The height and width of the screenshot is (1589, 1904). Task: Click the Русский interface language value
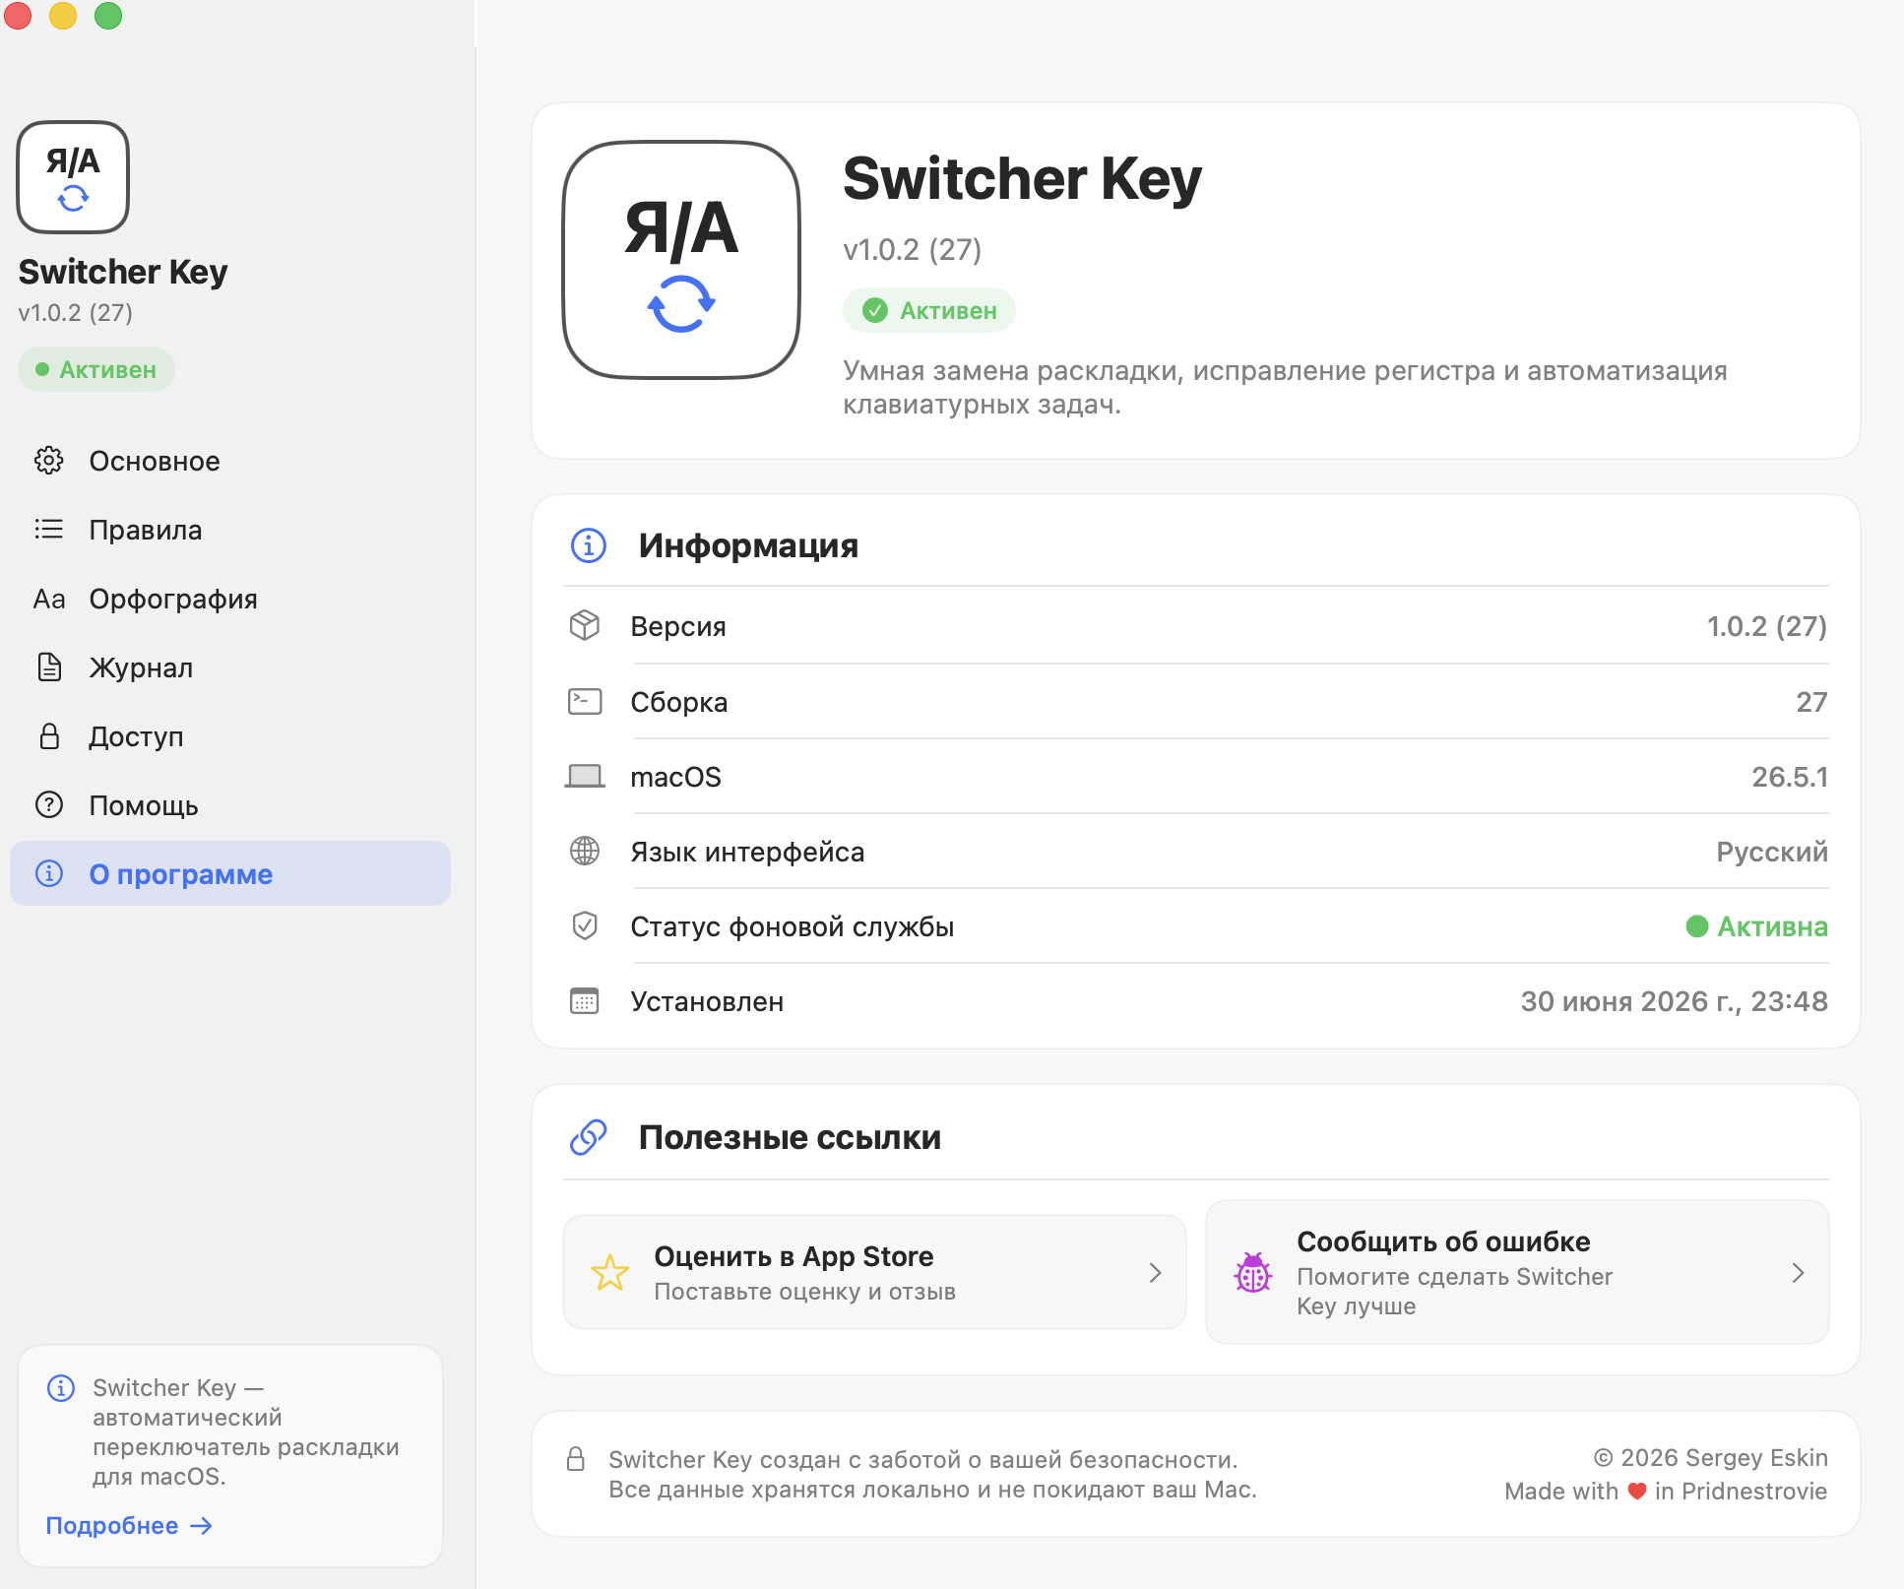[x=1772, y=852]
